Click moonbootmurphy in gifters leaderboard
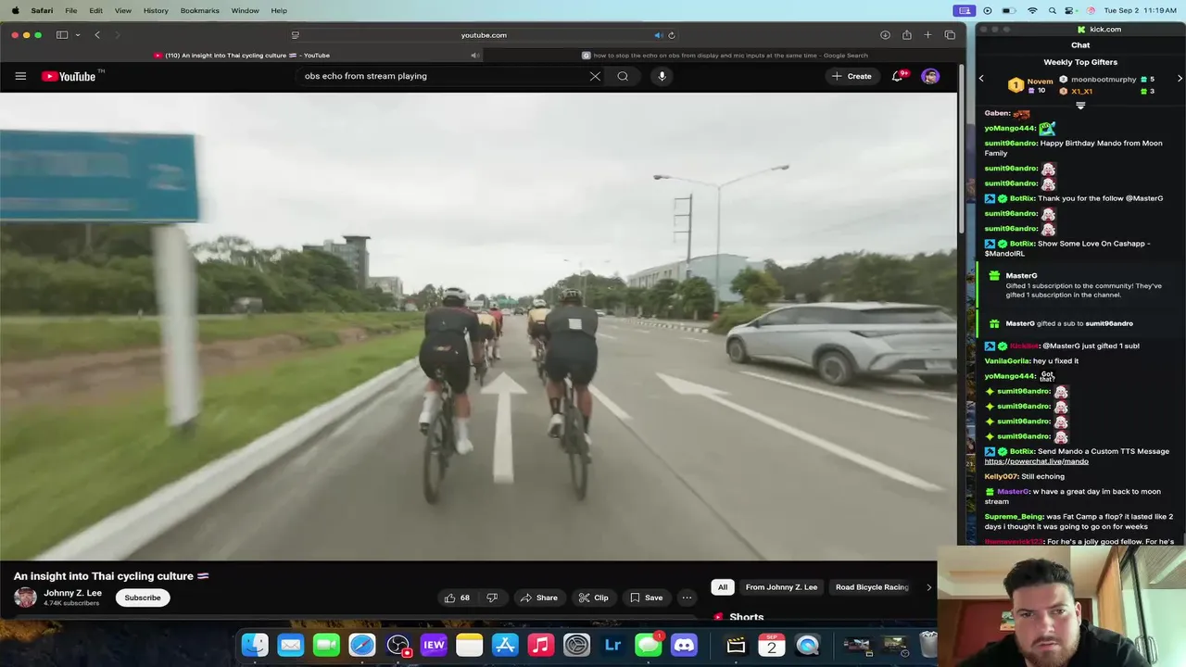 tap(1103, 80)
